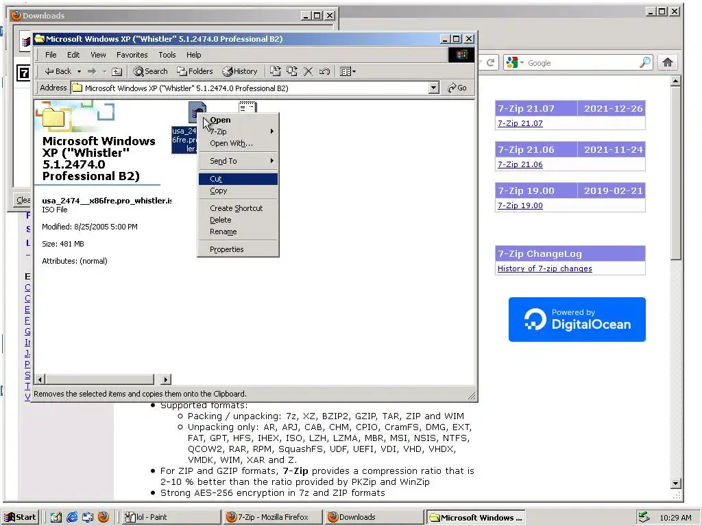Screen dimensions: 702x526
Task: Switch to lol - Paint taskbar button
Action: (171, 518)
